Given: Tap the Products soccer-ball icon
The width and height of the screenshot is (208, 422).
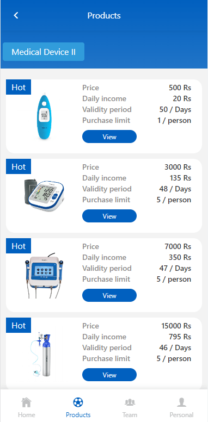Looking at the screenshot, I should [78, 402].
